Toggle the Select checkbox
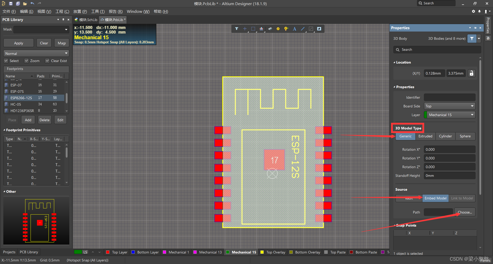493x264 pixels. tap(6, 61)
